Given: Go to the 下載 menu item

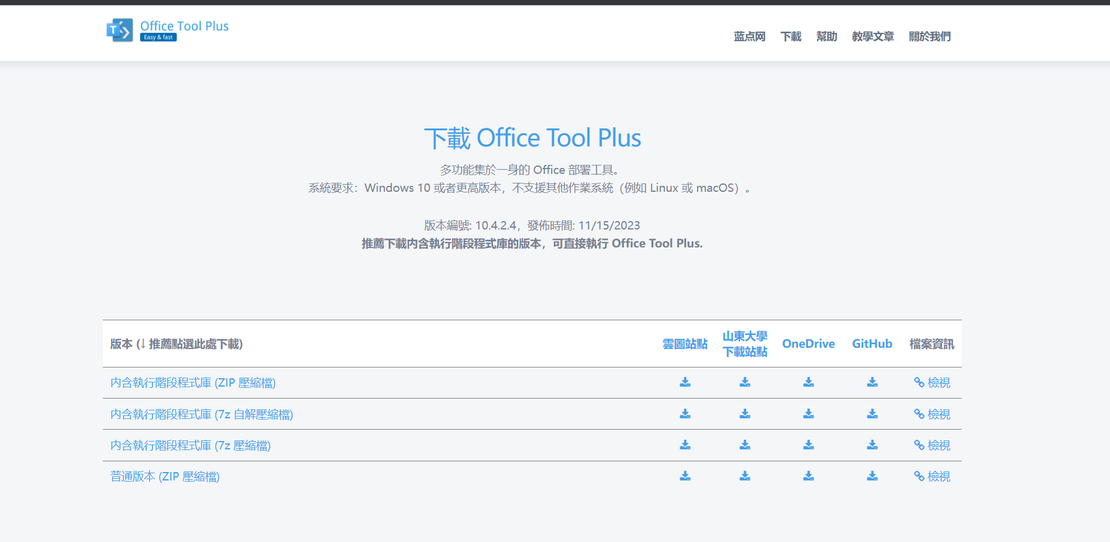Looking at the screenshot, I should click(790, 36).
